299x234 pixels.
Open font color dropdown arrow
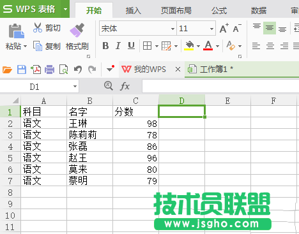pyautogui.click(x=217, y=46)
